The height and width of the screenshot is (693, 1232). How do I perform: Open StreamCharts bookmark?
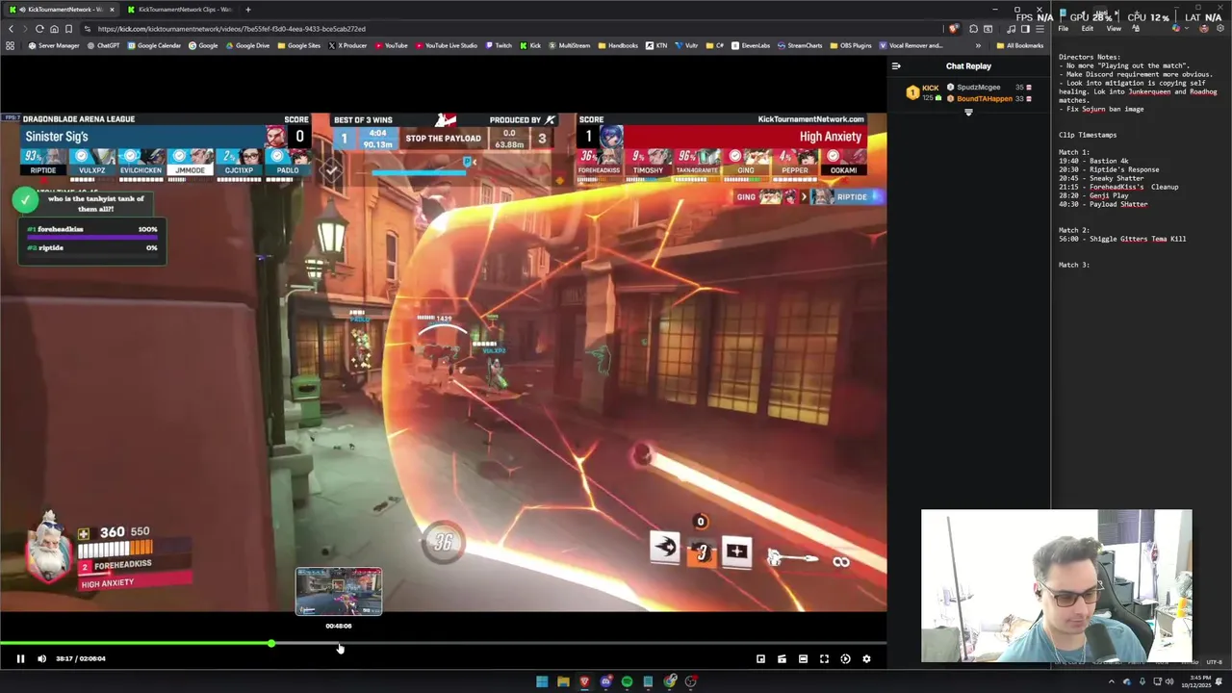pyautogui.click(x=800, y=45)
